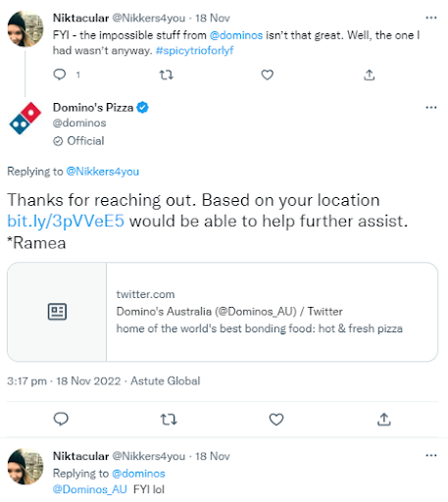Share Niktacular's first tweet
448x502 pixels.
370,75
